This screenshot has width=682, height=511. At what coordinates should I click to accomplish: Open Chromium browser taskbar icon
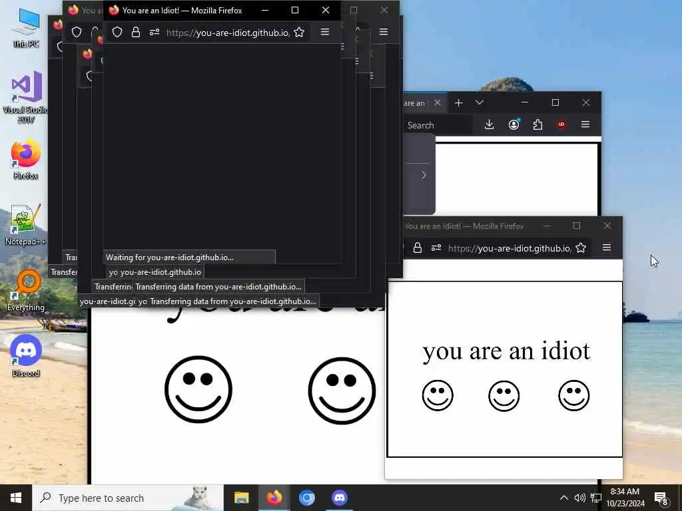[x=306, y=498]
